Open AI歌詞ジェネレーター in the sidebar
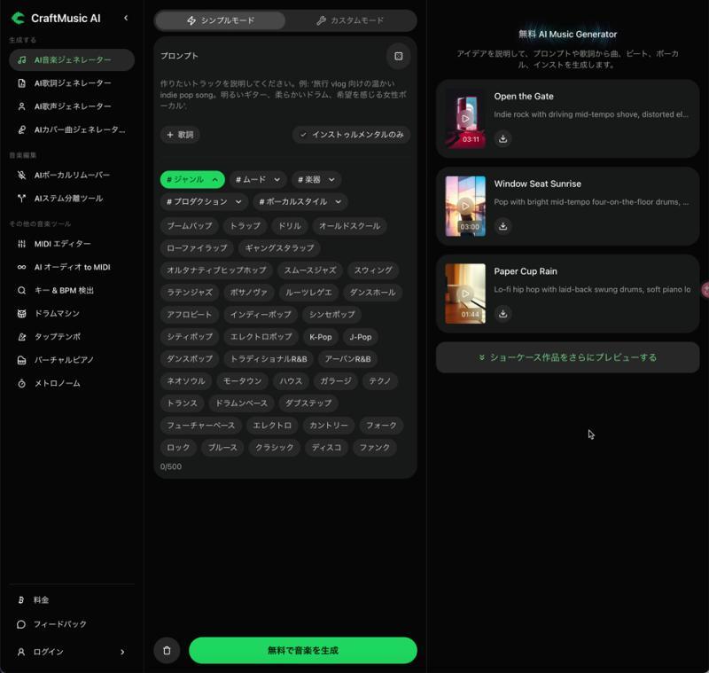709x673 pixels. (72, 83)
